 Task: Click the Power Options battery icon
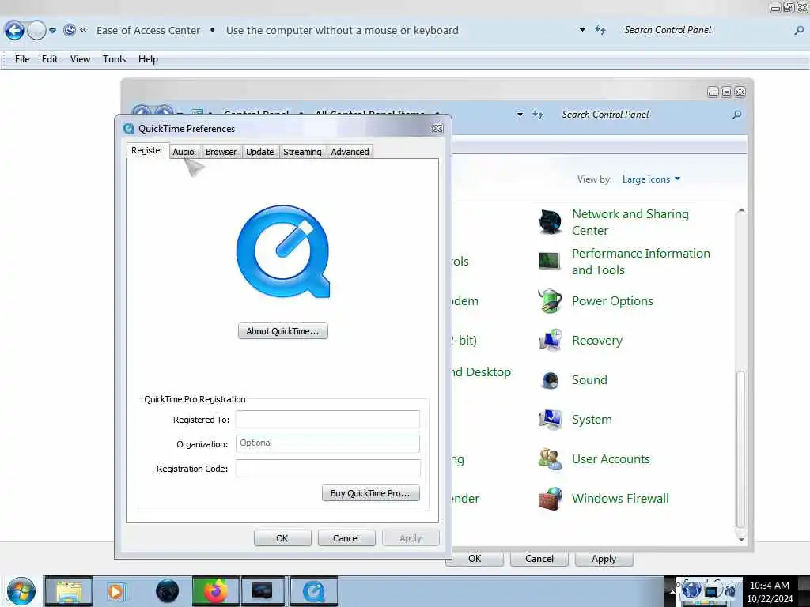[x=550, y=301]
